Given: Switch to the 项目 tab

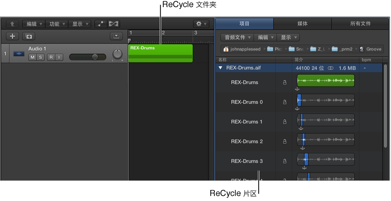Looking at the screenshot, I should point(244,24).
